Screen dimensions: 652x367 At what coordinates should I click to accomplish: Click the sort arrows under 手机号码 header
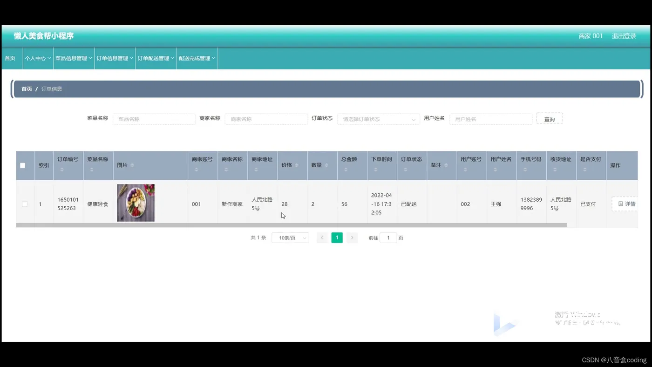(x=525, y=170)
